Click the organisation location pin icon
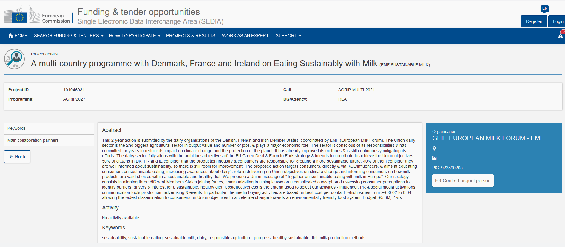The width and height of the screenshot is (565, 247). pos(434,149)
